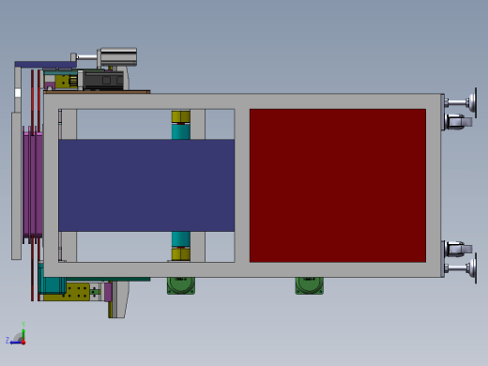This screenshot has height=366, width=488.
Task: Select the brown plate above the frame
Action: 97,92
